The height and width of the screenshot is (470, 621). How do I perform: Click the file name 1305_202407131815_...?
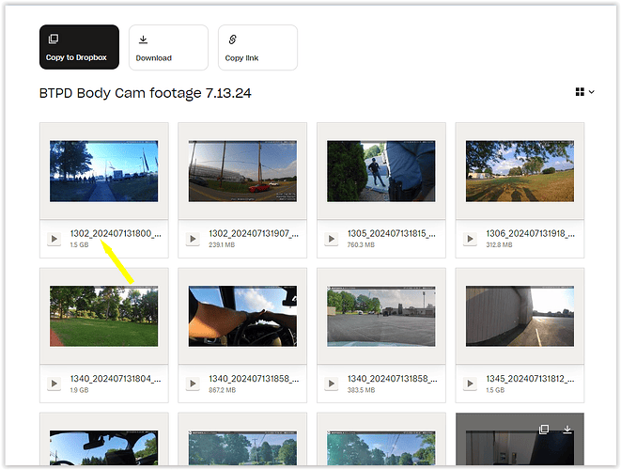coord(391,233)
